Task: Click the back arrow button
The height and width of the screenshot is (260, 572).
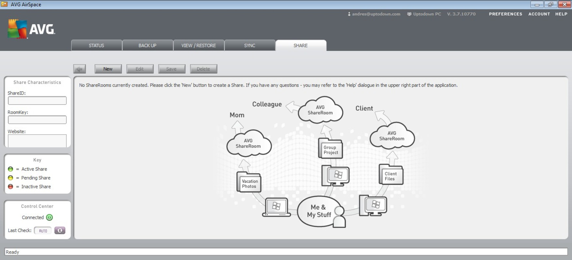Action: point(80,69)
